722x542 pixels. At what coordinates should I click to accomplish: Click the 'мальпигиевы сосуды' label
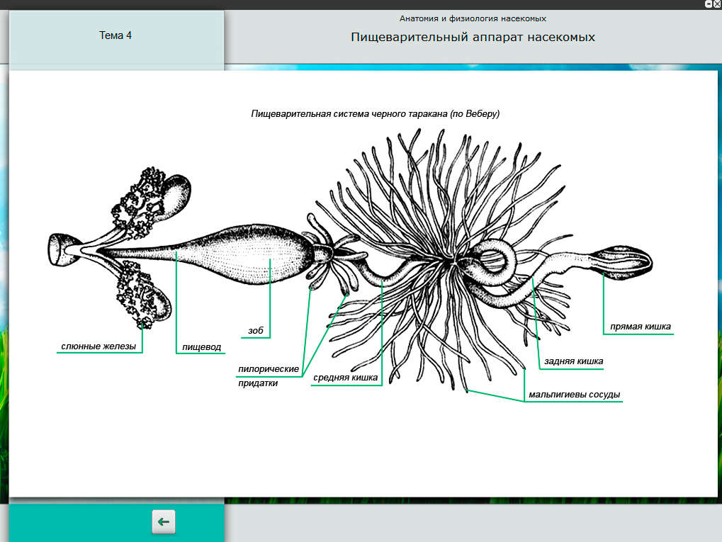pyautogui.click(x=574, y=395)
